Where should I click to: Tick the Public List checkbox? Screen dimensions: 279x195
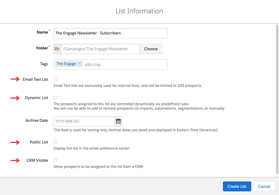55,142
